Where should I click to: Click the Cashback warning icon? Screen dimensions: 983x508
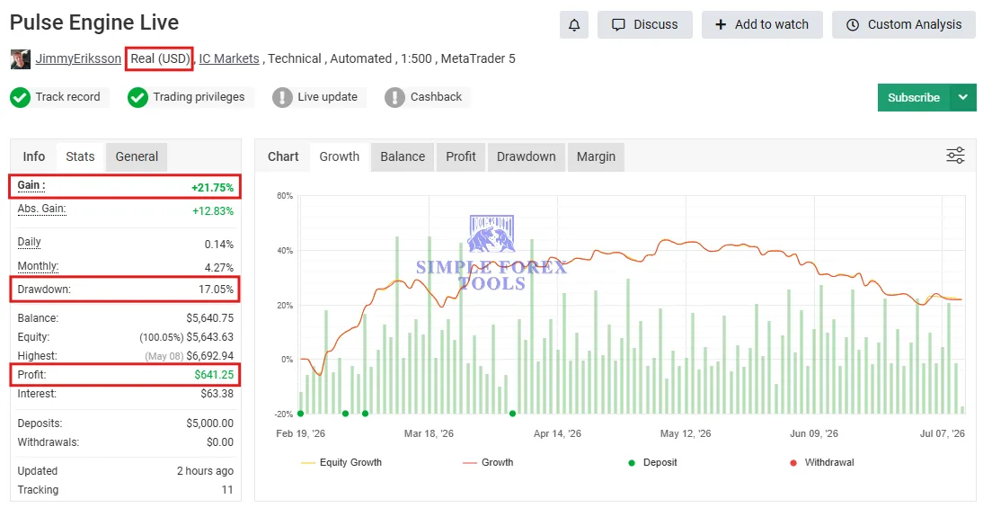pos(394,97)
